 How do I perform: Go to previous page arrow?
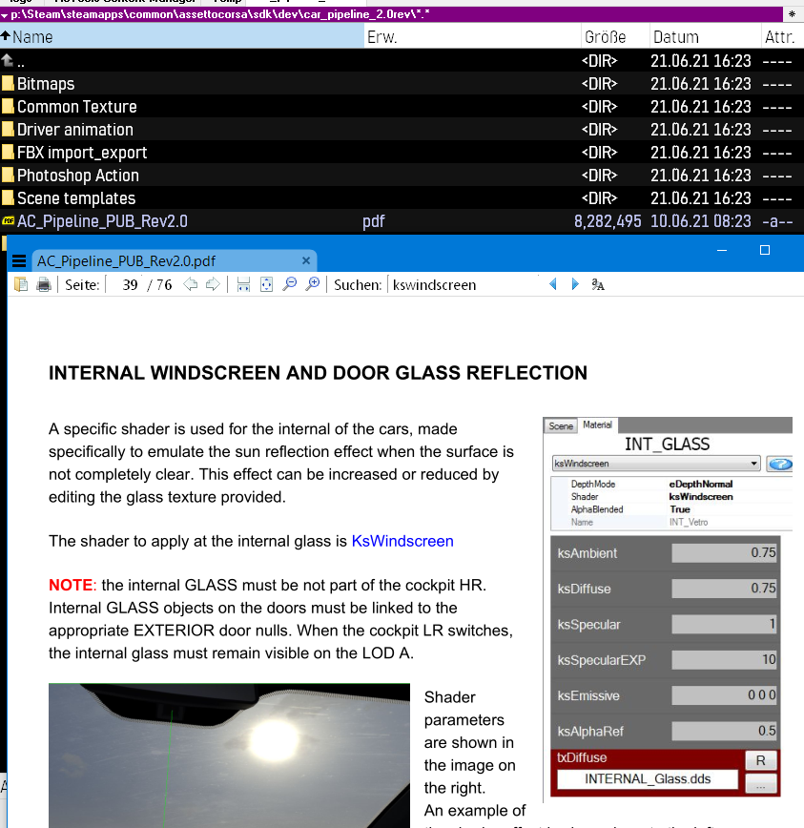[191, 284]
